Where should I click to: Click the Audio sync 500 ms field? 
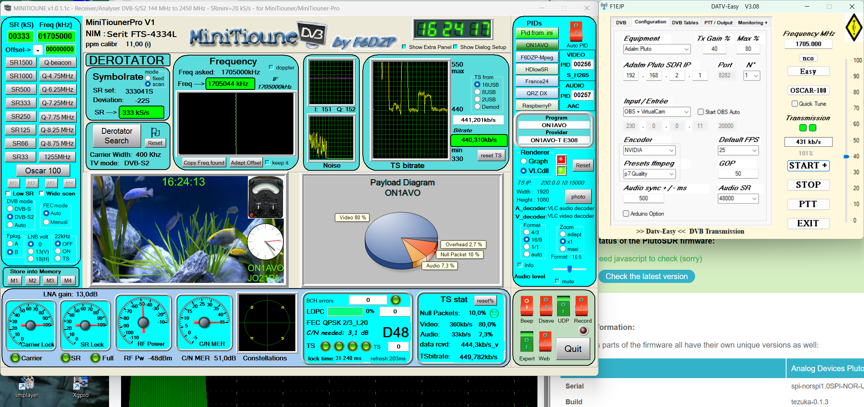point(643,198)
